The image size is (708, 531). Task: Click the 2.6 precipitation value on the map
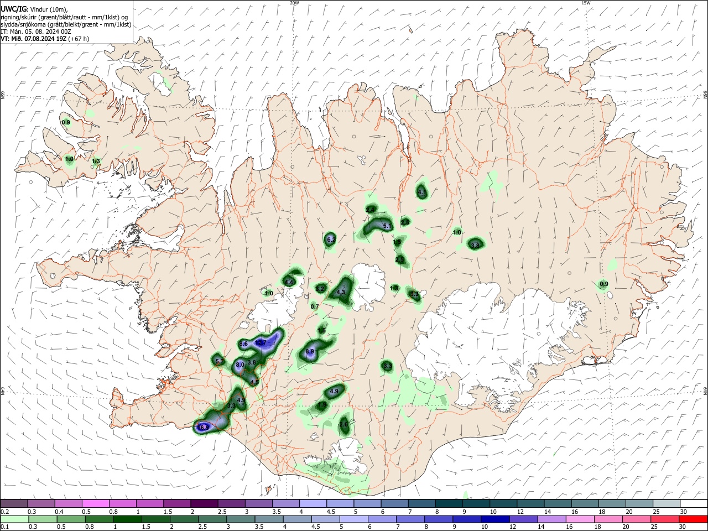coord(343,425)
